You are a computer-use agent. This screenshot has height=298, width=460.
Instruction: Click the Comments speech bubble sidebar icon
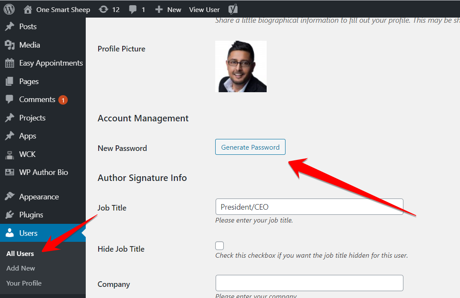click(x=10, y=99)
